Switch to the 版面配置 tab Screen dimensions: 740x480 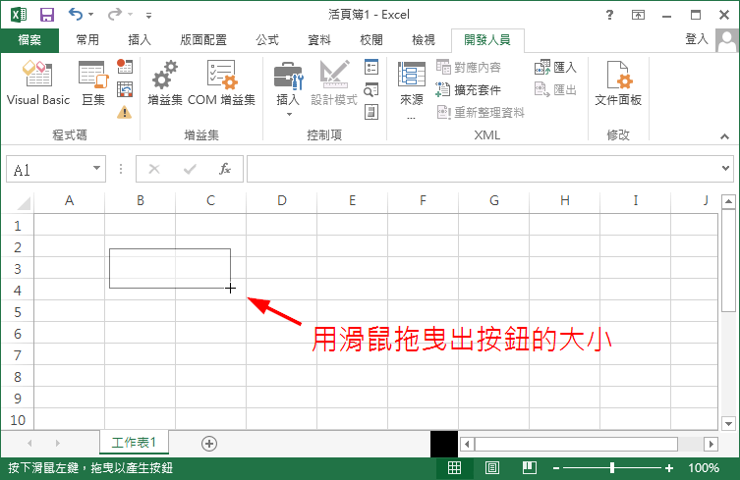click(203, 40)
